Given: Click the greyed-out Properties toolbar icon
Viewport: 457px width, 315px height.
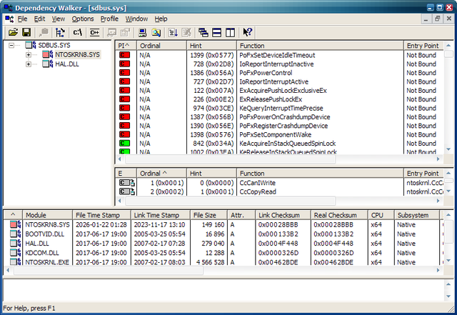Looking at the screenshot, I should pyautogui.click(x=126, y=32).
